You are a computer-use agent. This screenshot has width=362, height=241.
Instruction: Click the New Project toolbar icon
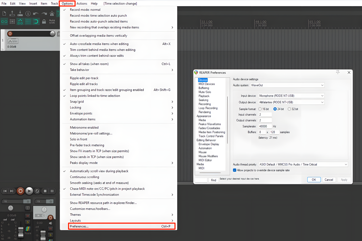[x=4, y=14]
